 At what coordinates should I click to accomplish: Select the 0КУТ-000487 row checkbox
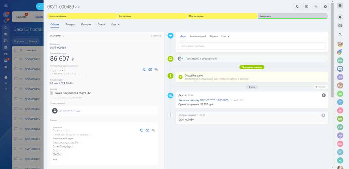point(16,99)
